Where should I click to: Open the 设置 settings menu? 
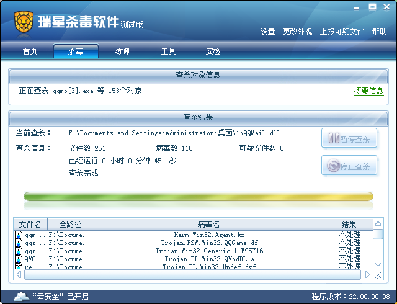[x=267, y=32]
